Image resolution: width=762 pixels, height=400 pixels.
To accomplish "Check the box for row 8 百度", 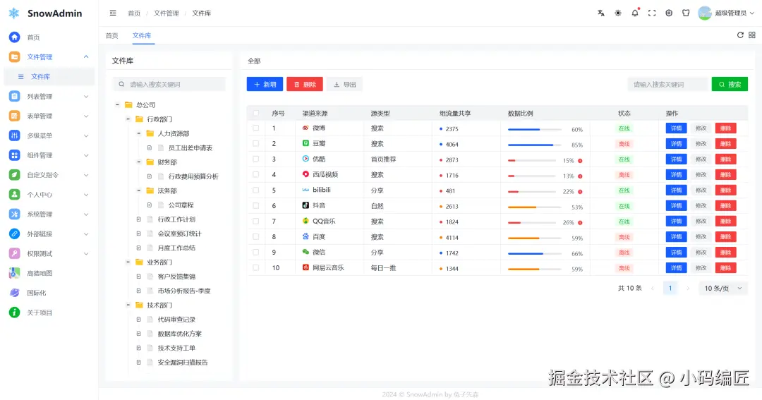I will point(256,237).
